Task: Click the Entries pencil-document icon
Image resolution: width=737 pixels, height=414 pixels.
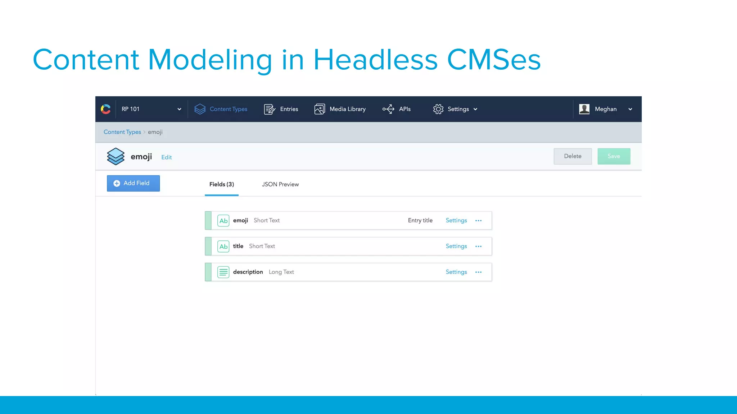Action: coord(269,109)
